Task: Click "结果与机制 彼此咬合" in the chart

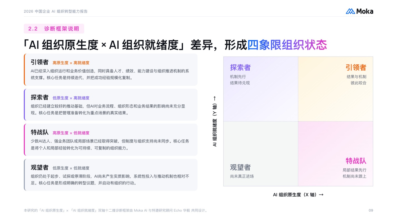Action: [x=357, y=80]
